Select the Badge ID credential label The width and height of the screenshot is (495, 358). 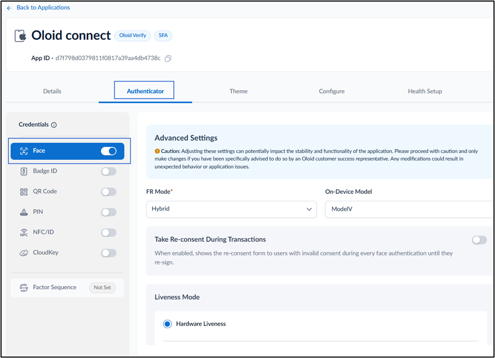tap(45, 171)
